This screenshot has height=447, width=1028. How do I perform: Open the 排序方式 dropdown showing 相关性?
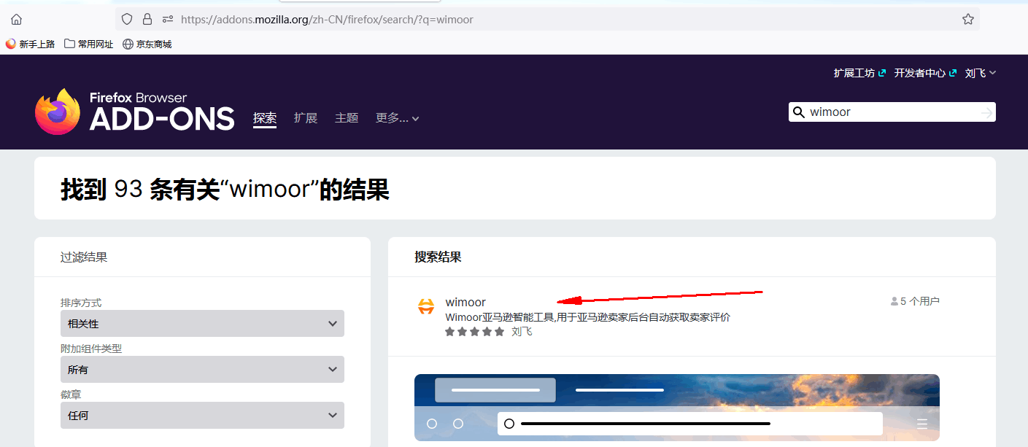202,323
